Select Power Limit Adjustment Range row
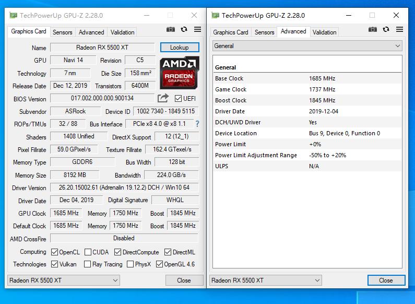Image resolution: width=415 pixels, height=304 pixels. coord(307,155)
